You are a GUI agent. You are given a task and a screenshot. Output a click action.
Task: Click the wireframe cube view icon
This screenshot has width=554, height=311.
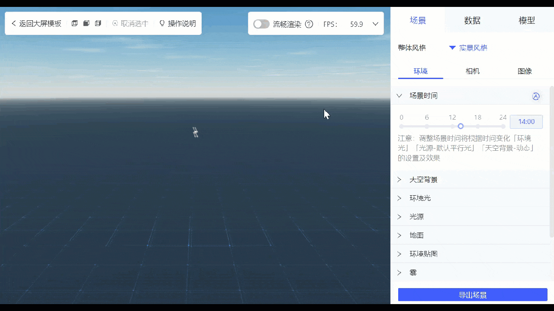tap(74, 23)
